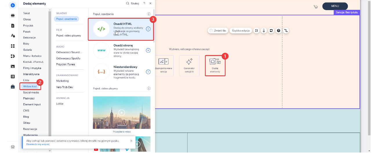Screen dimensions: 374x156
Task: Open the Odtwarzacz Spotify subcategory
Action: point(68,58)
